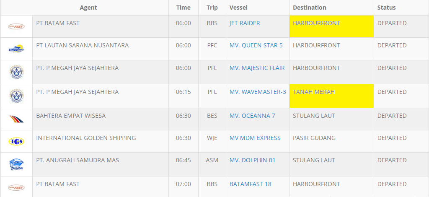Click agent logo in the Wavemaster-3 row
The height and width of the screenshot is (197, 429).
tap(16, 96)
